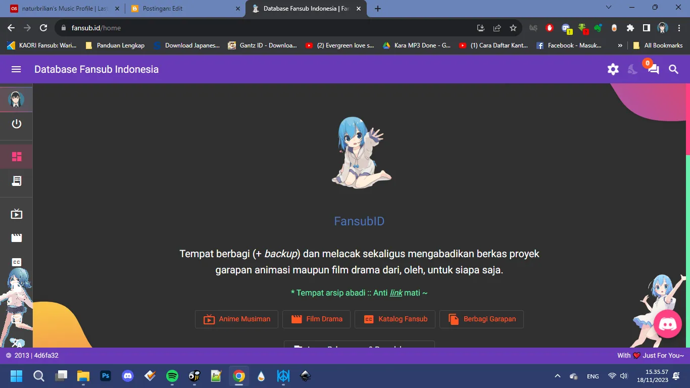This screenshot has height=388, width=690.
Task: Open the tab search chevron in the title bar
Action: coord(609,8)
